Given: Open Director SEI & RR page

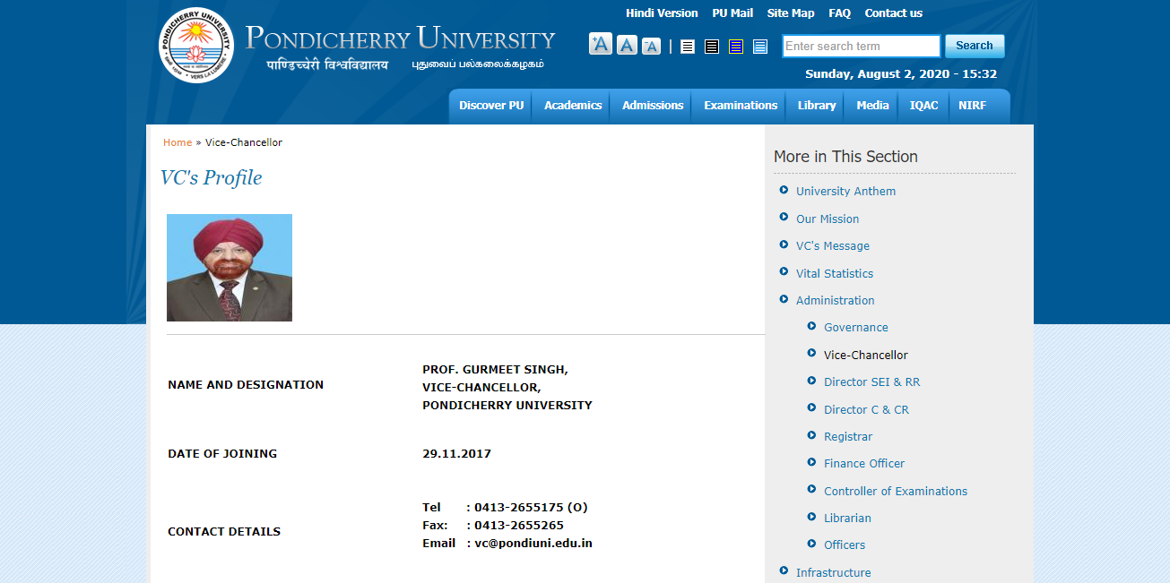Looking at the screenshot, I should coord(872,382).
